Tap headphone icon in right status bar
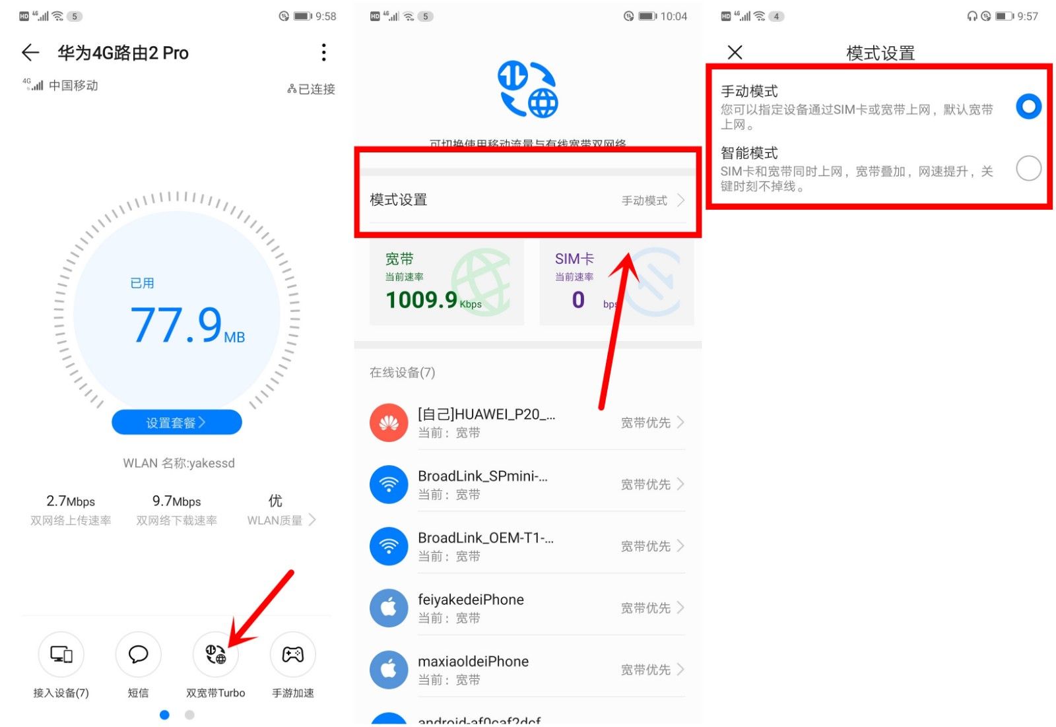 (x=972, y=16)
